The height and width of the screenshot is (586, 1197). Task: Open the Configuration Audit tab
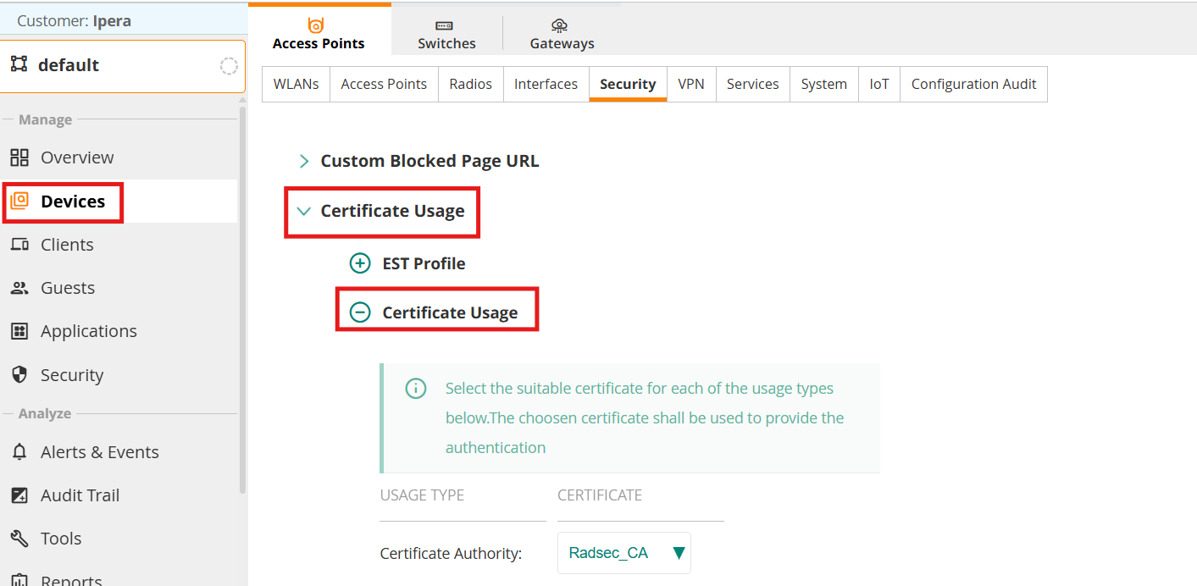973,84
